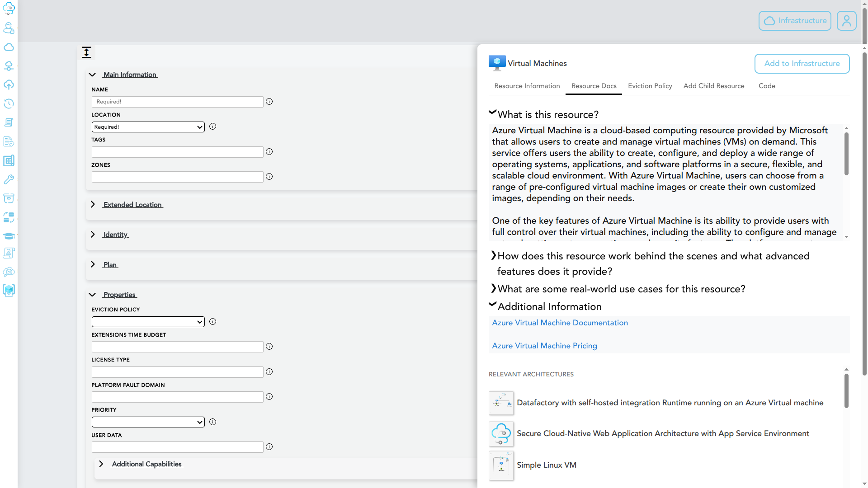Open the history clock sidebar icon

tap(9, 103)
